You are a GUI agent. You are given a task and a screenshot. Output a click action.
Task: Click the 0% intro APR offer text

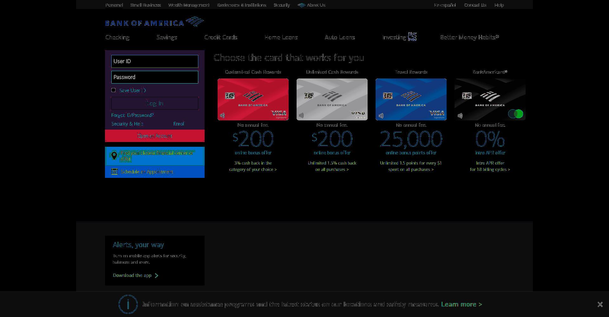(x=490, y=143)
